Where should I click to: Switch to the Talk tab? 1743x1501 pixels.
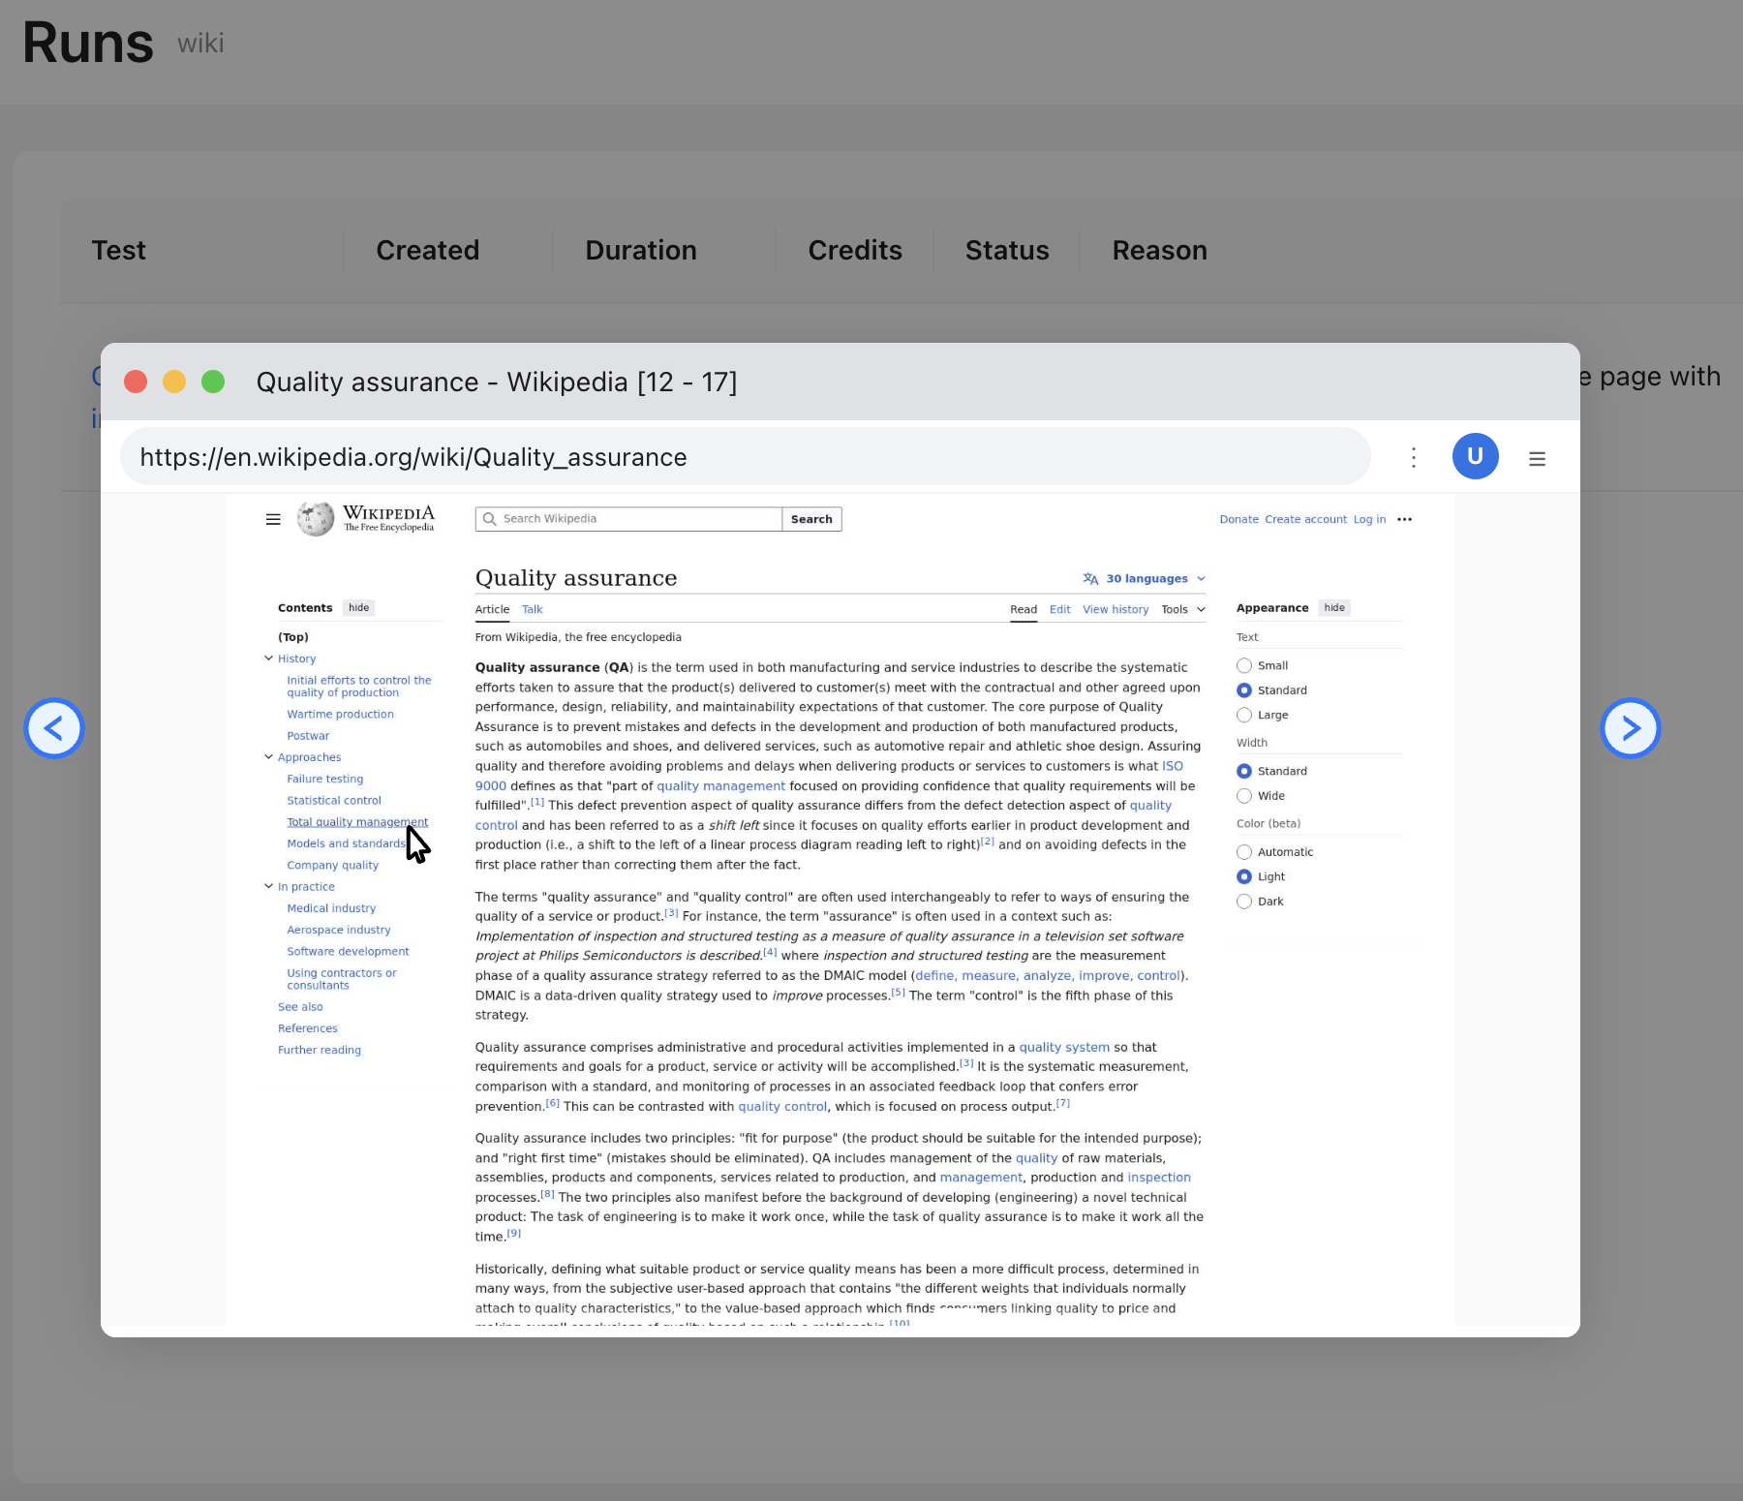pos(533,609)
